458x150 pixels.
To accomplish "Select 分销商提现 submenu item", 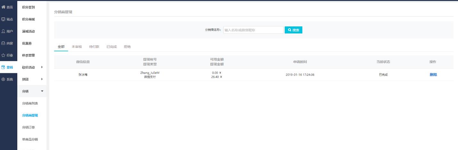I will [x=30, y=115].
